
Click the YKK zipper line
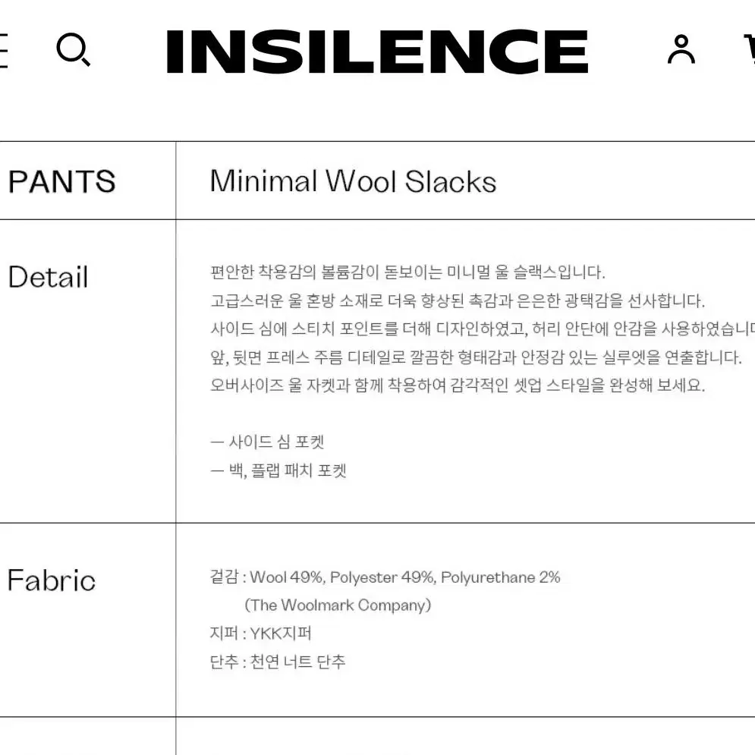click(x=260, y=633)
